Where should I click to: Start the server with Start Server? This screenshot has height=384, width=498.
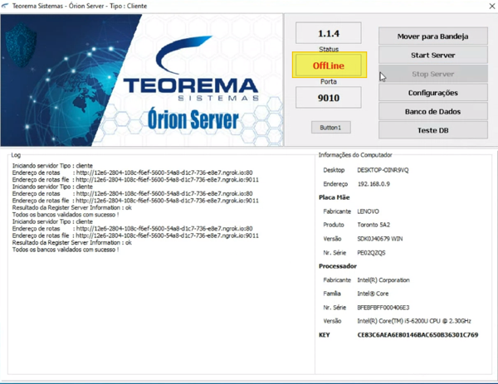pos(433,55)
